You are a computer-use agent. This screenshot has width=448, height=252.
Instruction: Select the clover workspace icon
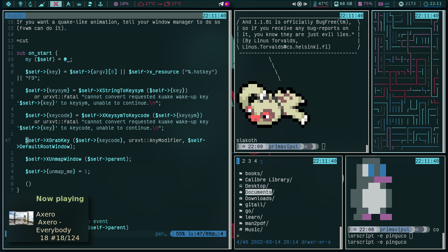8,4
